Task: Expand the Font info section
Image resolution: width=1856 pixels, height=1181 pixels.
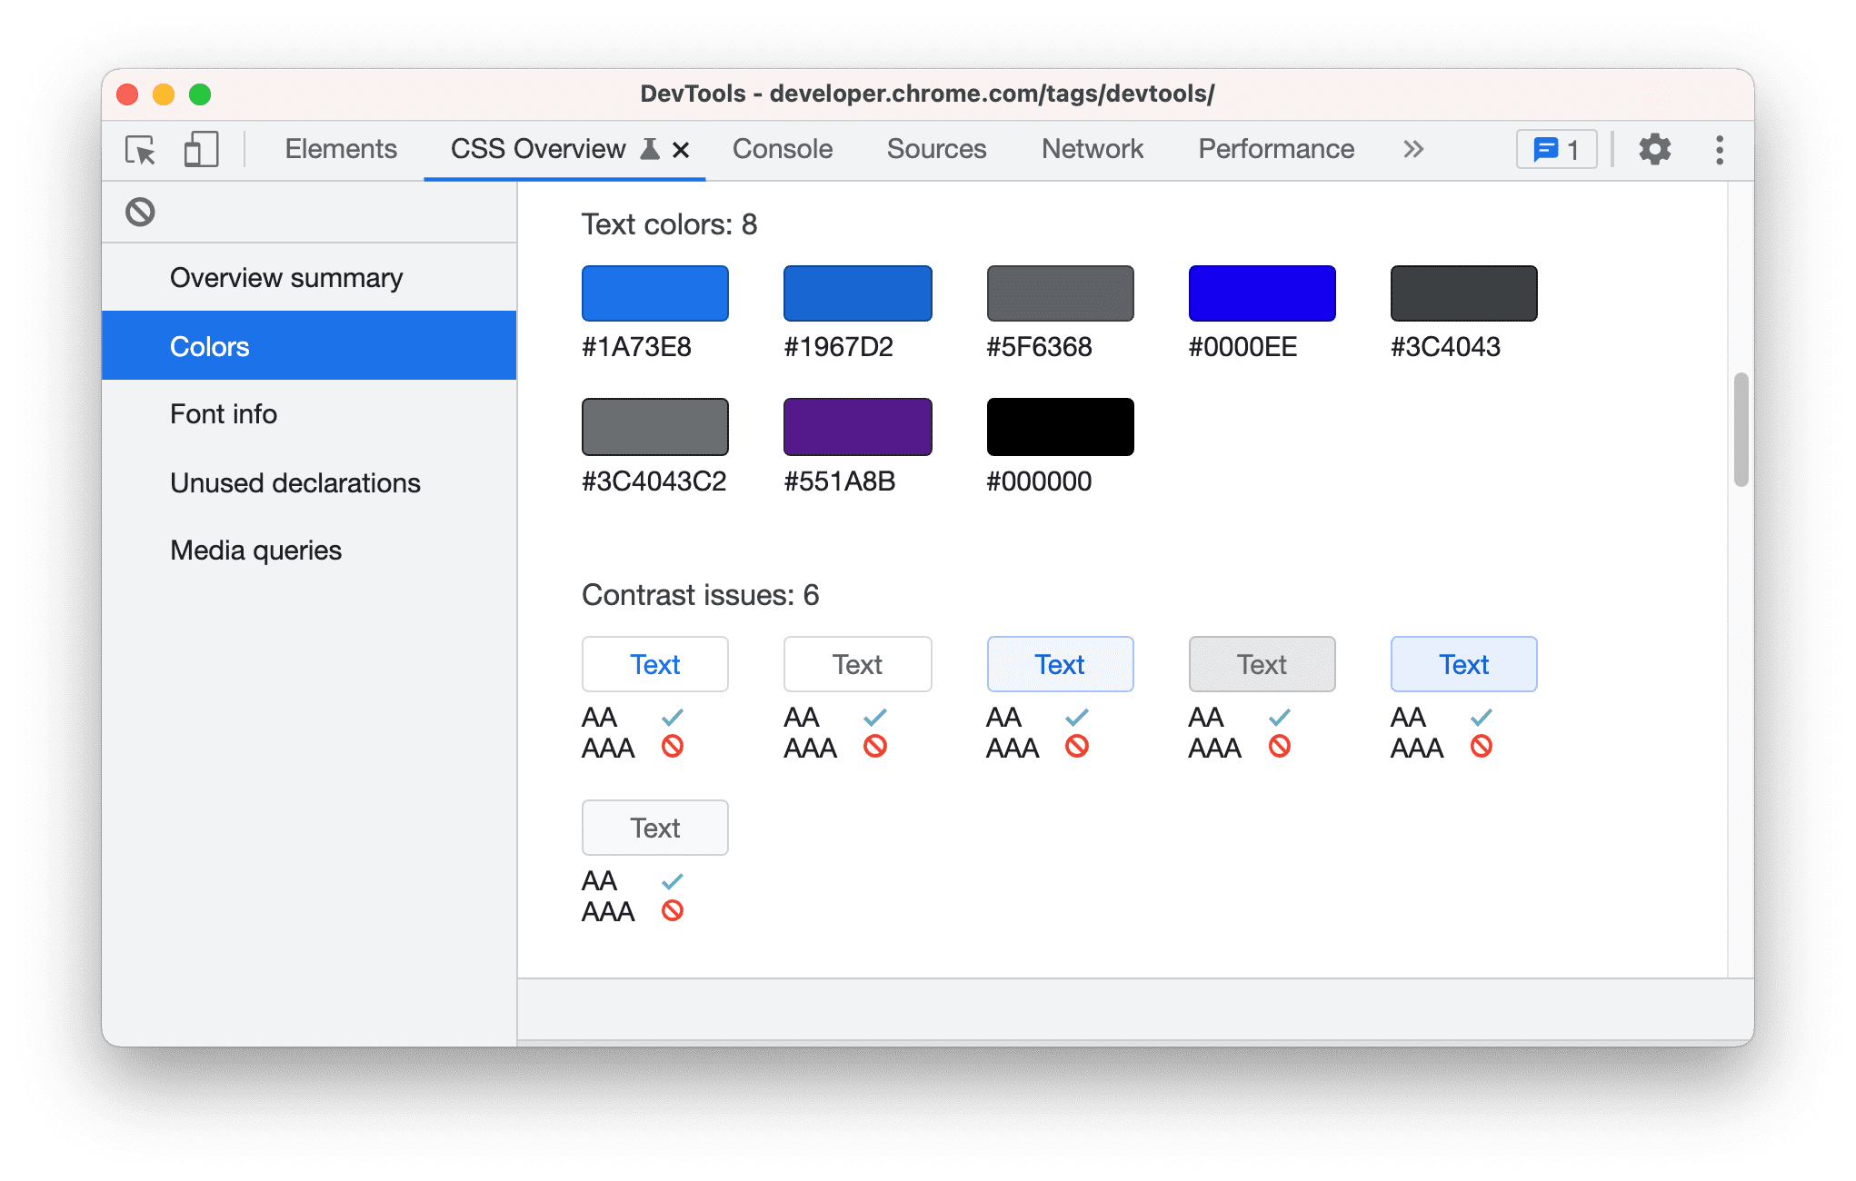Action: [x=221, y=414]
